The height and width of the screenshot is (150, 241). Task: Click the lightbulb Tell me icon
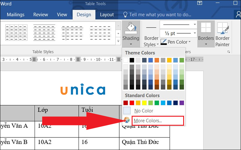(x=125, y=15)
